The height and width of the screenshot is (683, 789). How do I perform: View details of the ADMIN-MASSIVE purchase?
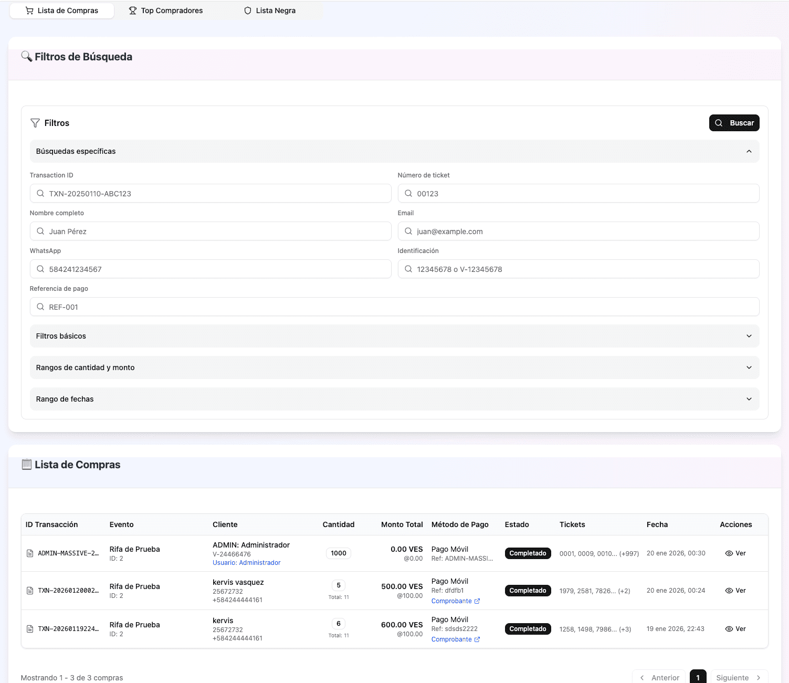(x=735, y=553)
